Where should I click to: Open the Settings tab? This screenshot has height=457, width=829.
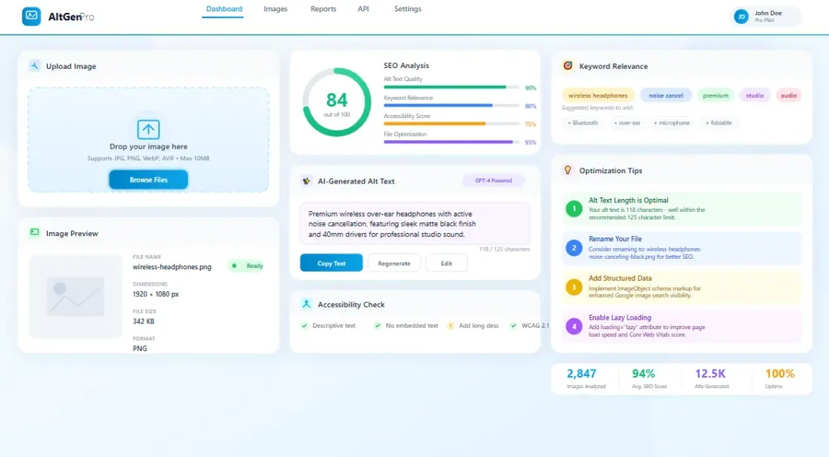(x=408, y=9)
